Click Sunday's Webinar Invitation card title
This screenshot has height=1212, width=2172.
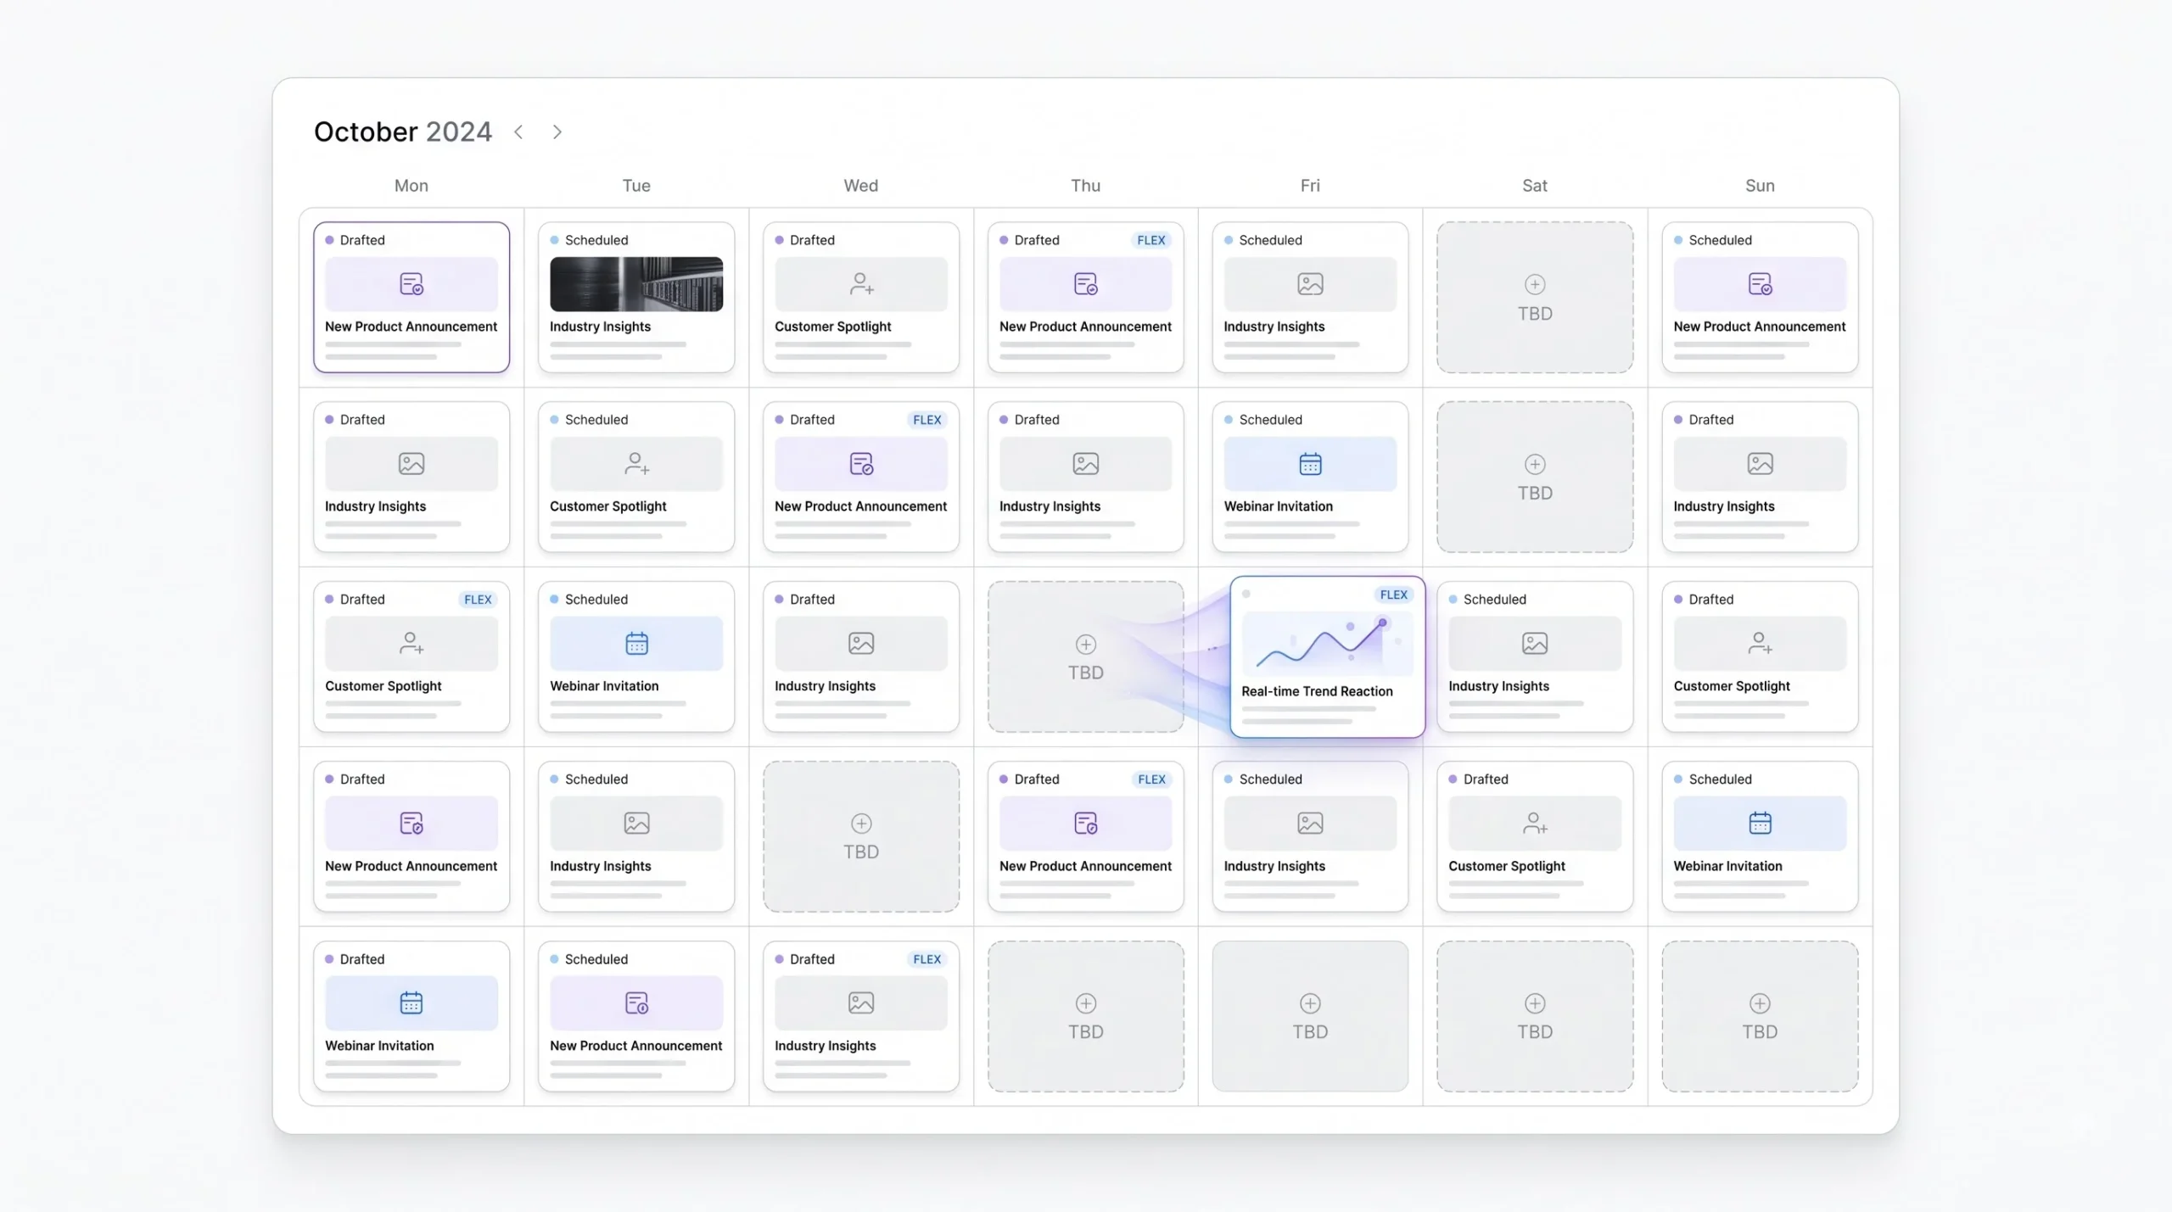click(x=1727, y=865)
